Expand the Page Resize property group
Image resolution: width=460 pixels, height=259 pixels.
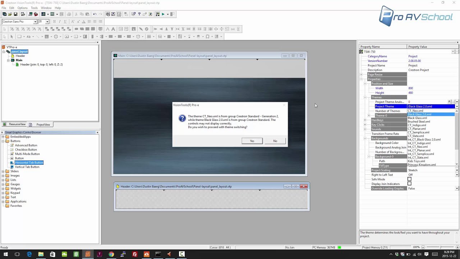click(361, 74)
